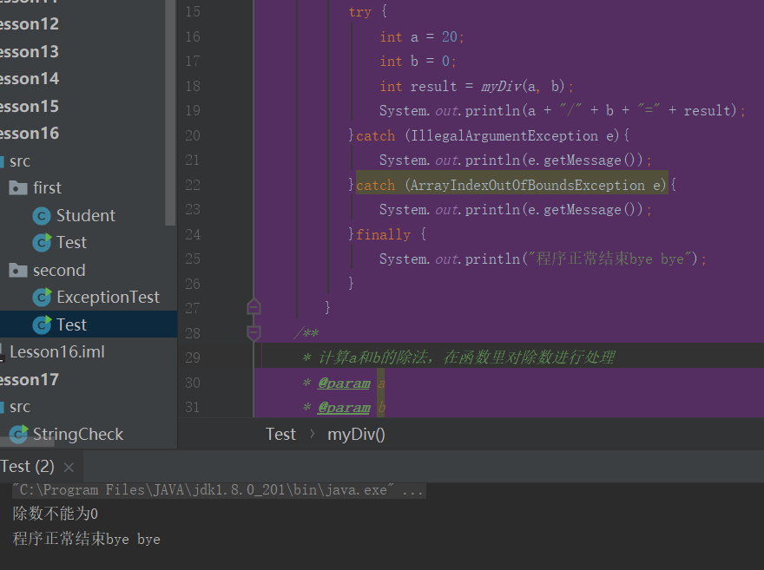The image size is (764, 570).
Task: Click the java.exe command line link in console
Action: (219, 491)
